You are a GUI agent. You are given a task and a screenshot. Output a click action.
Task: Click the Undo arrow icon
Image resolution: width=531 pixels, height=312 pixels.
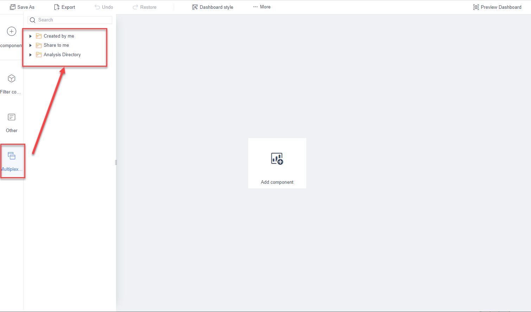(97, 7)
